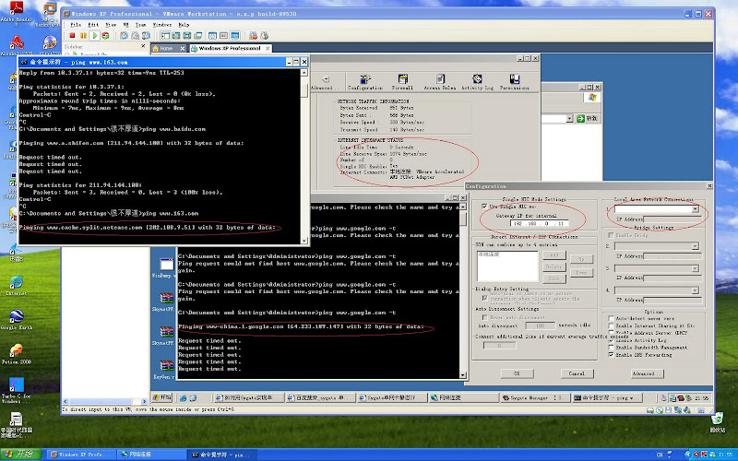Open the Team menu in VMware

tap(141, 25)
